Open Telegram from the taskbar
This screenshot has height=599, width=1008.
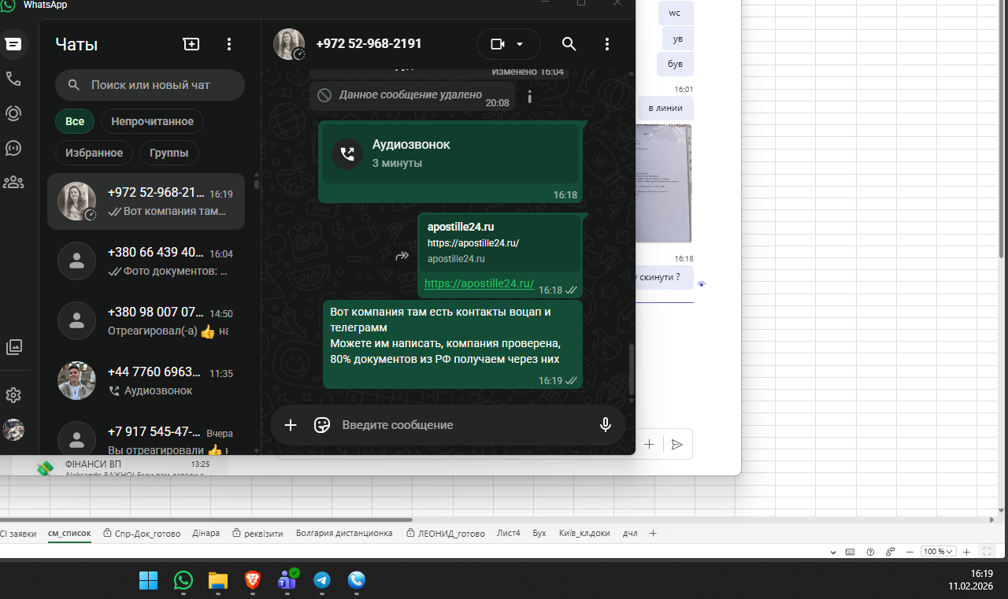[x=322, y=581]
